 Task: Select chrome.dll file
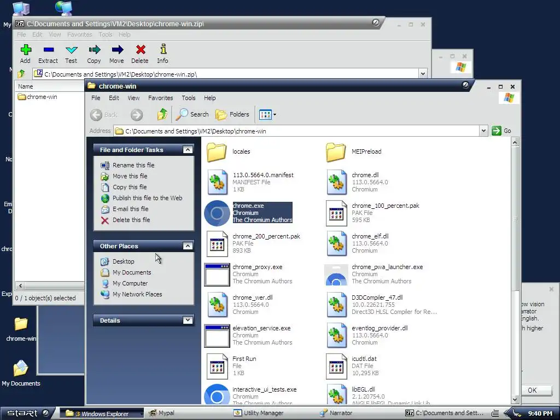point(357,182)
